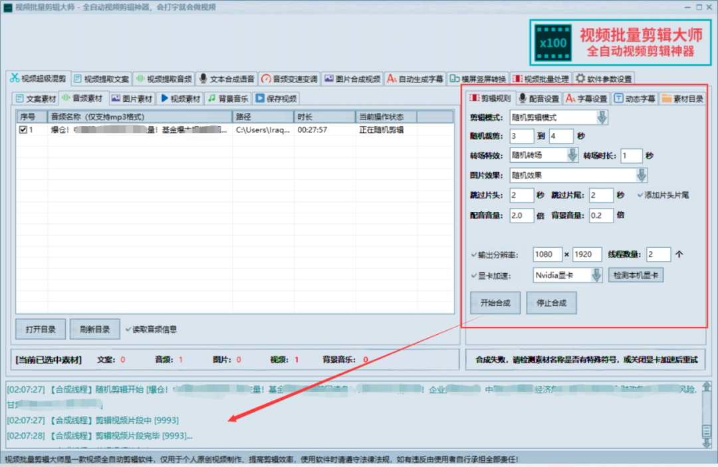Expand the 转场特效 dropdown list
Image resolution: width=718 pixels, height=467 pixels.
coord(572,155)
